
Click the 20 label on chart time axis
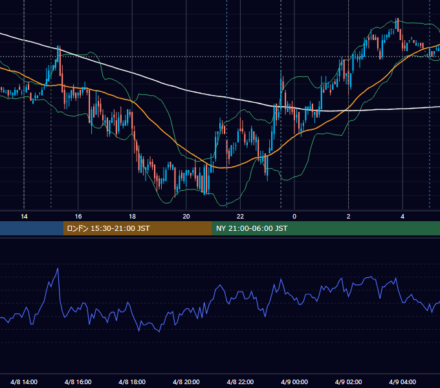click(x=186, y=217)
